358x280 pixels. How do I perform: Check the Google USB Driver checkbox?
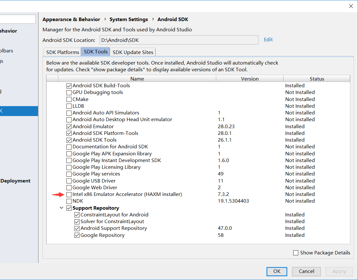(69, 181)
